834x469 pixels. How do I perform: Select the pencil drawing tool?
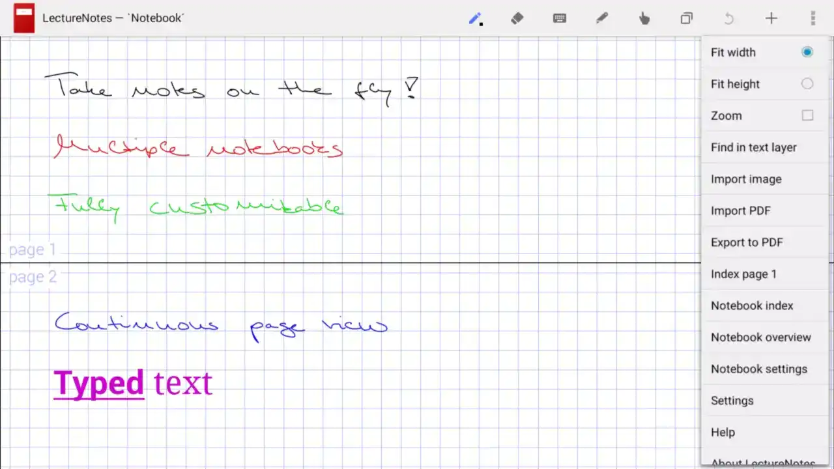point(474,18)
